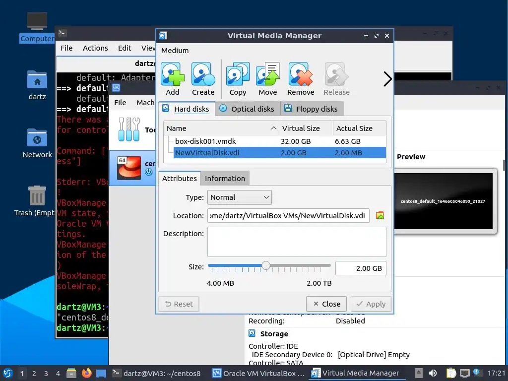Click the disk Size slider handle
The width and height of the screenshot is (508, 381).
tap(266, 266)
